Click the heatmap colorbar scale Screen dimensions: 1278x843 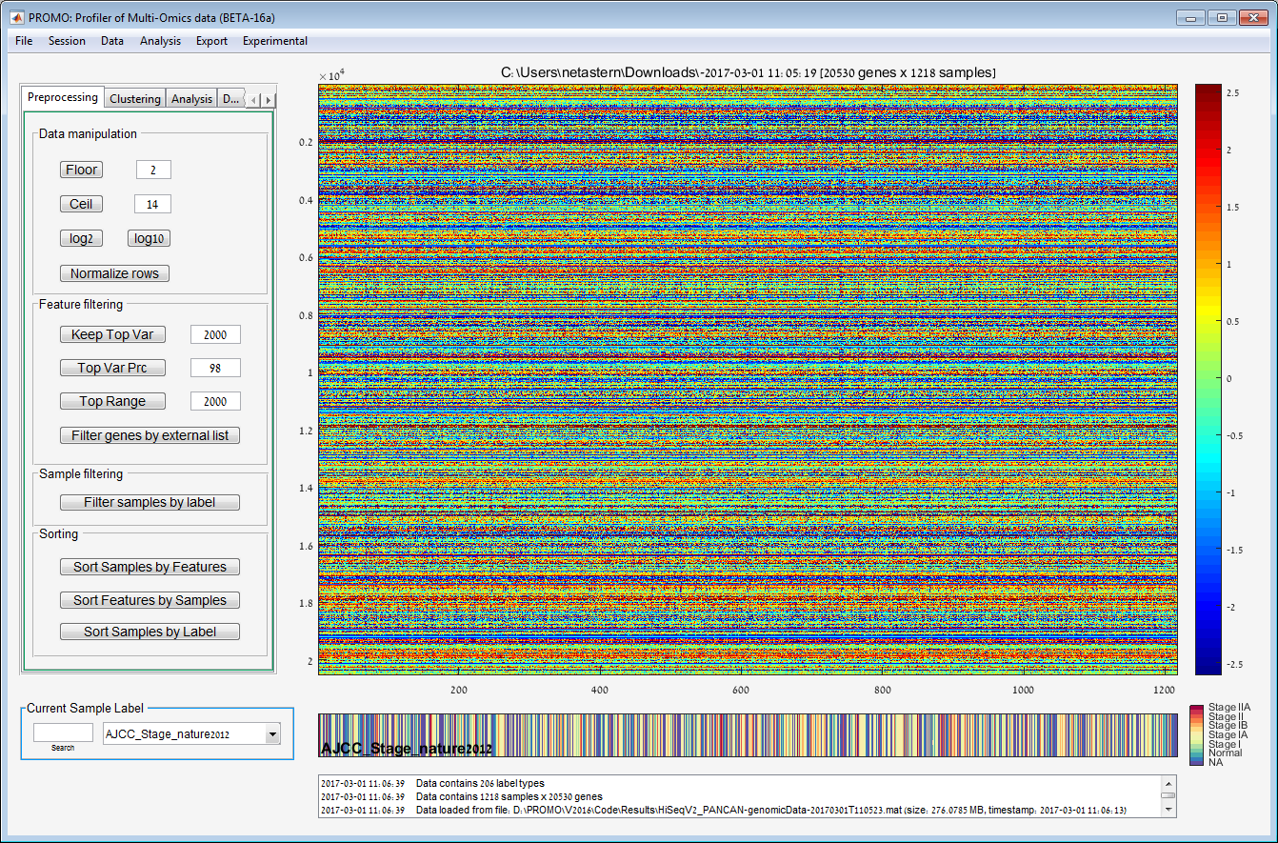[x=1208, y=379]
